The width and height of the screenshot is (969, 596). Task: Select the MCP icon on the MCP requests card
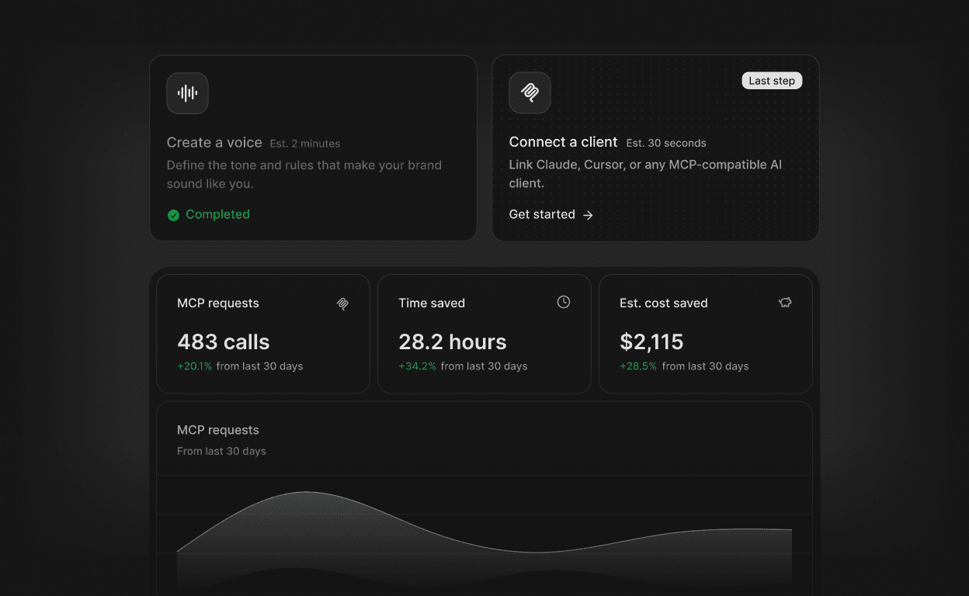(342, 303)
